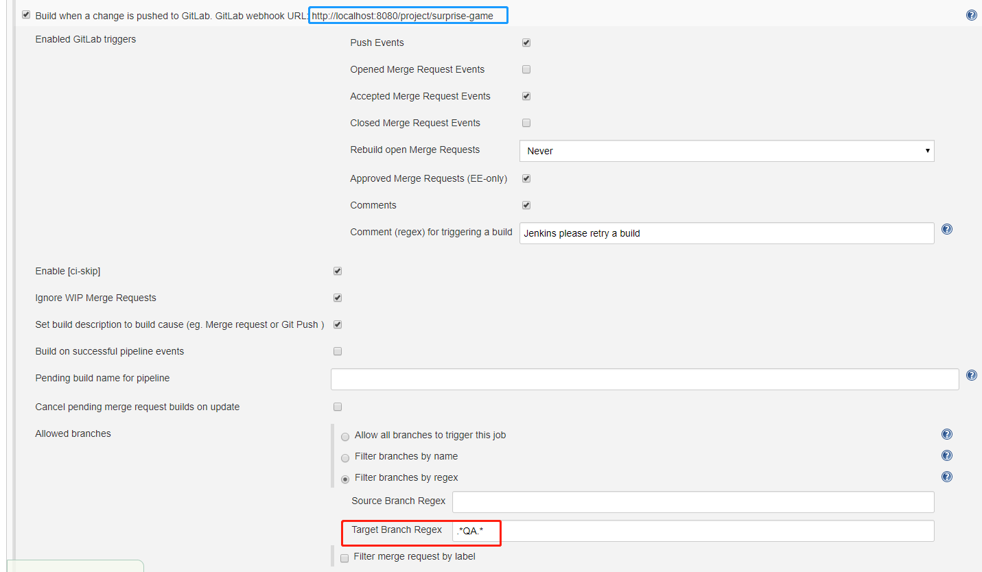Toggle the Push Events checkbox

526,43
